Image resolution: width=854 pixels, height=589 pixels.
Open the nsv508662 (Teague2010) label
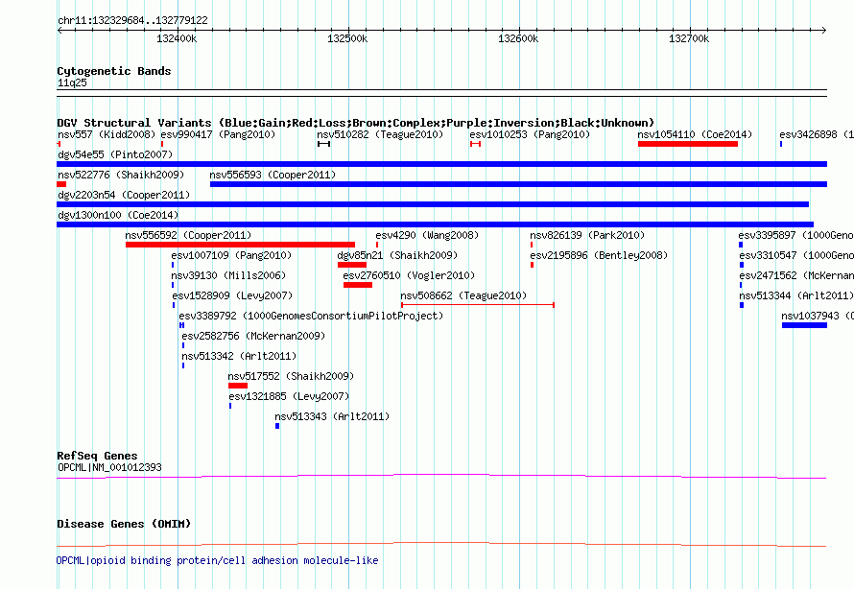tap(463, 295)
